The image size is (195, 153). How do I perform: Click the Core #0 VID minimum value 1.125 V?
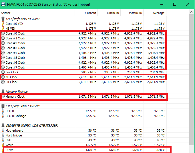(x=114, y=24)
